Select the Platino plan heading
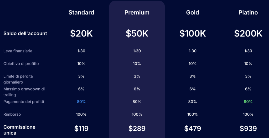269x138 pixels. click(248, 13)
